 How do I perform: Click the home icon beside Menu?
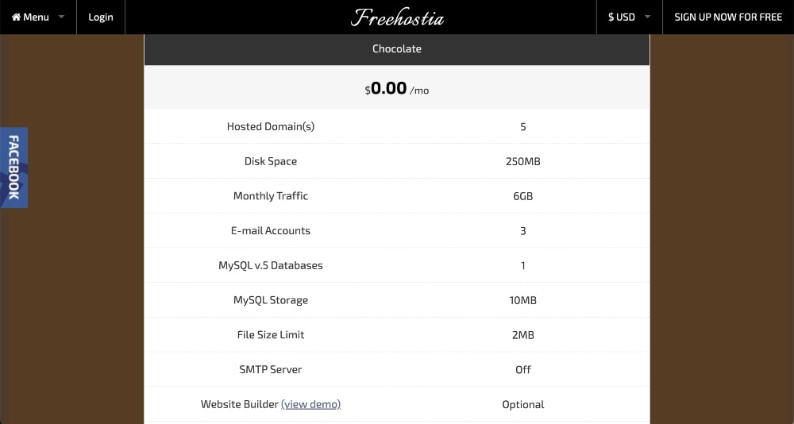16,17
